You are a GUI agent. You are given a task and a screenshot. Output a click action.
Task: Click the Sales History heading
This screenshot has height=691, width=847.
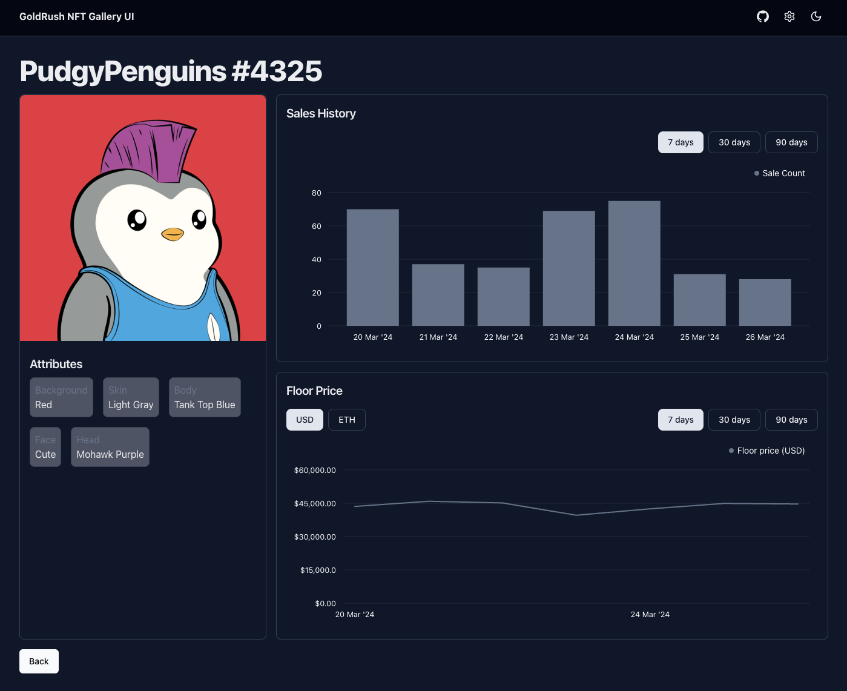321,113
